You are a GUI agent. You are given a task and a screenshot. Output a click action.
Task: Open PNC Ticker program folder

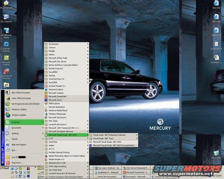pos(67,121)
